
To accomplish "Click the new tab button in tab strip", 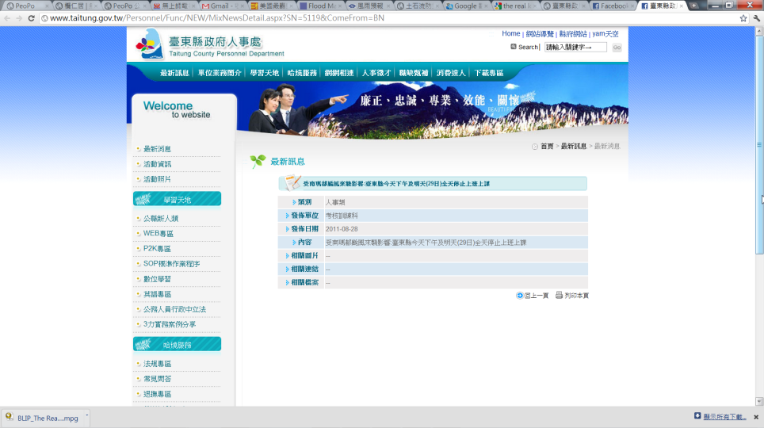I will 694,6.
